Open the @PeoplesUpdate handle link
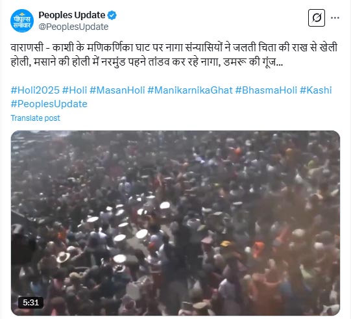This screenshot has height=319, width=351. 73,27
